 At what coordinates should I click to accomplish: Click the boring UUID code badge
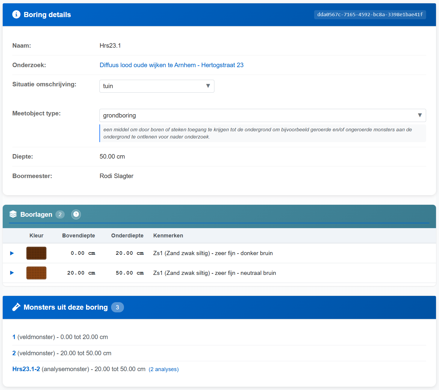tap(370, 14)
